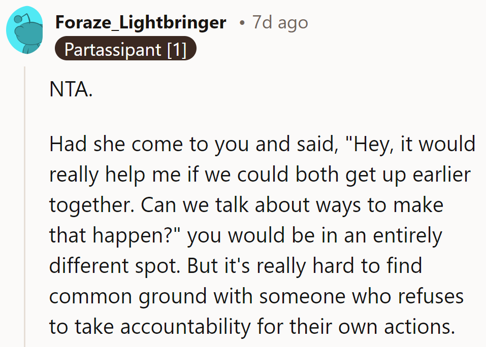Image resolution: width=486 pixels, height=347 pixels.
Task: Collapse the comment using the thread line
Action: point(24,203)
